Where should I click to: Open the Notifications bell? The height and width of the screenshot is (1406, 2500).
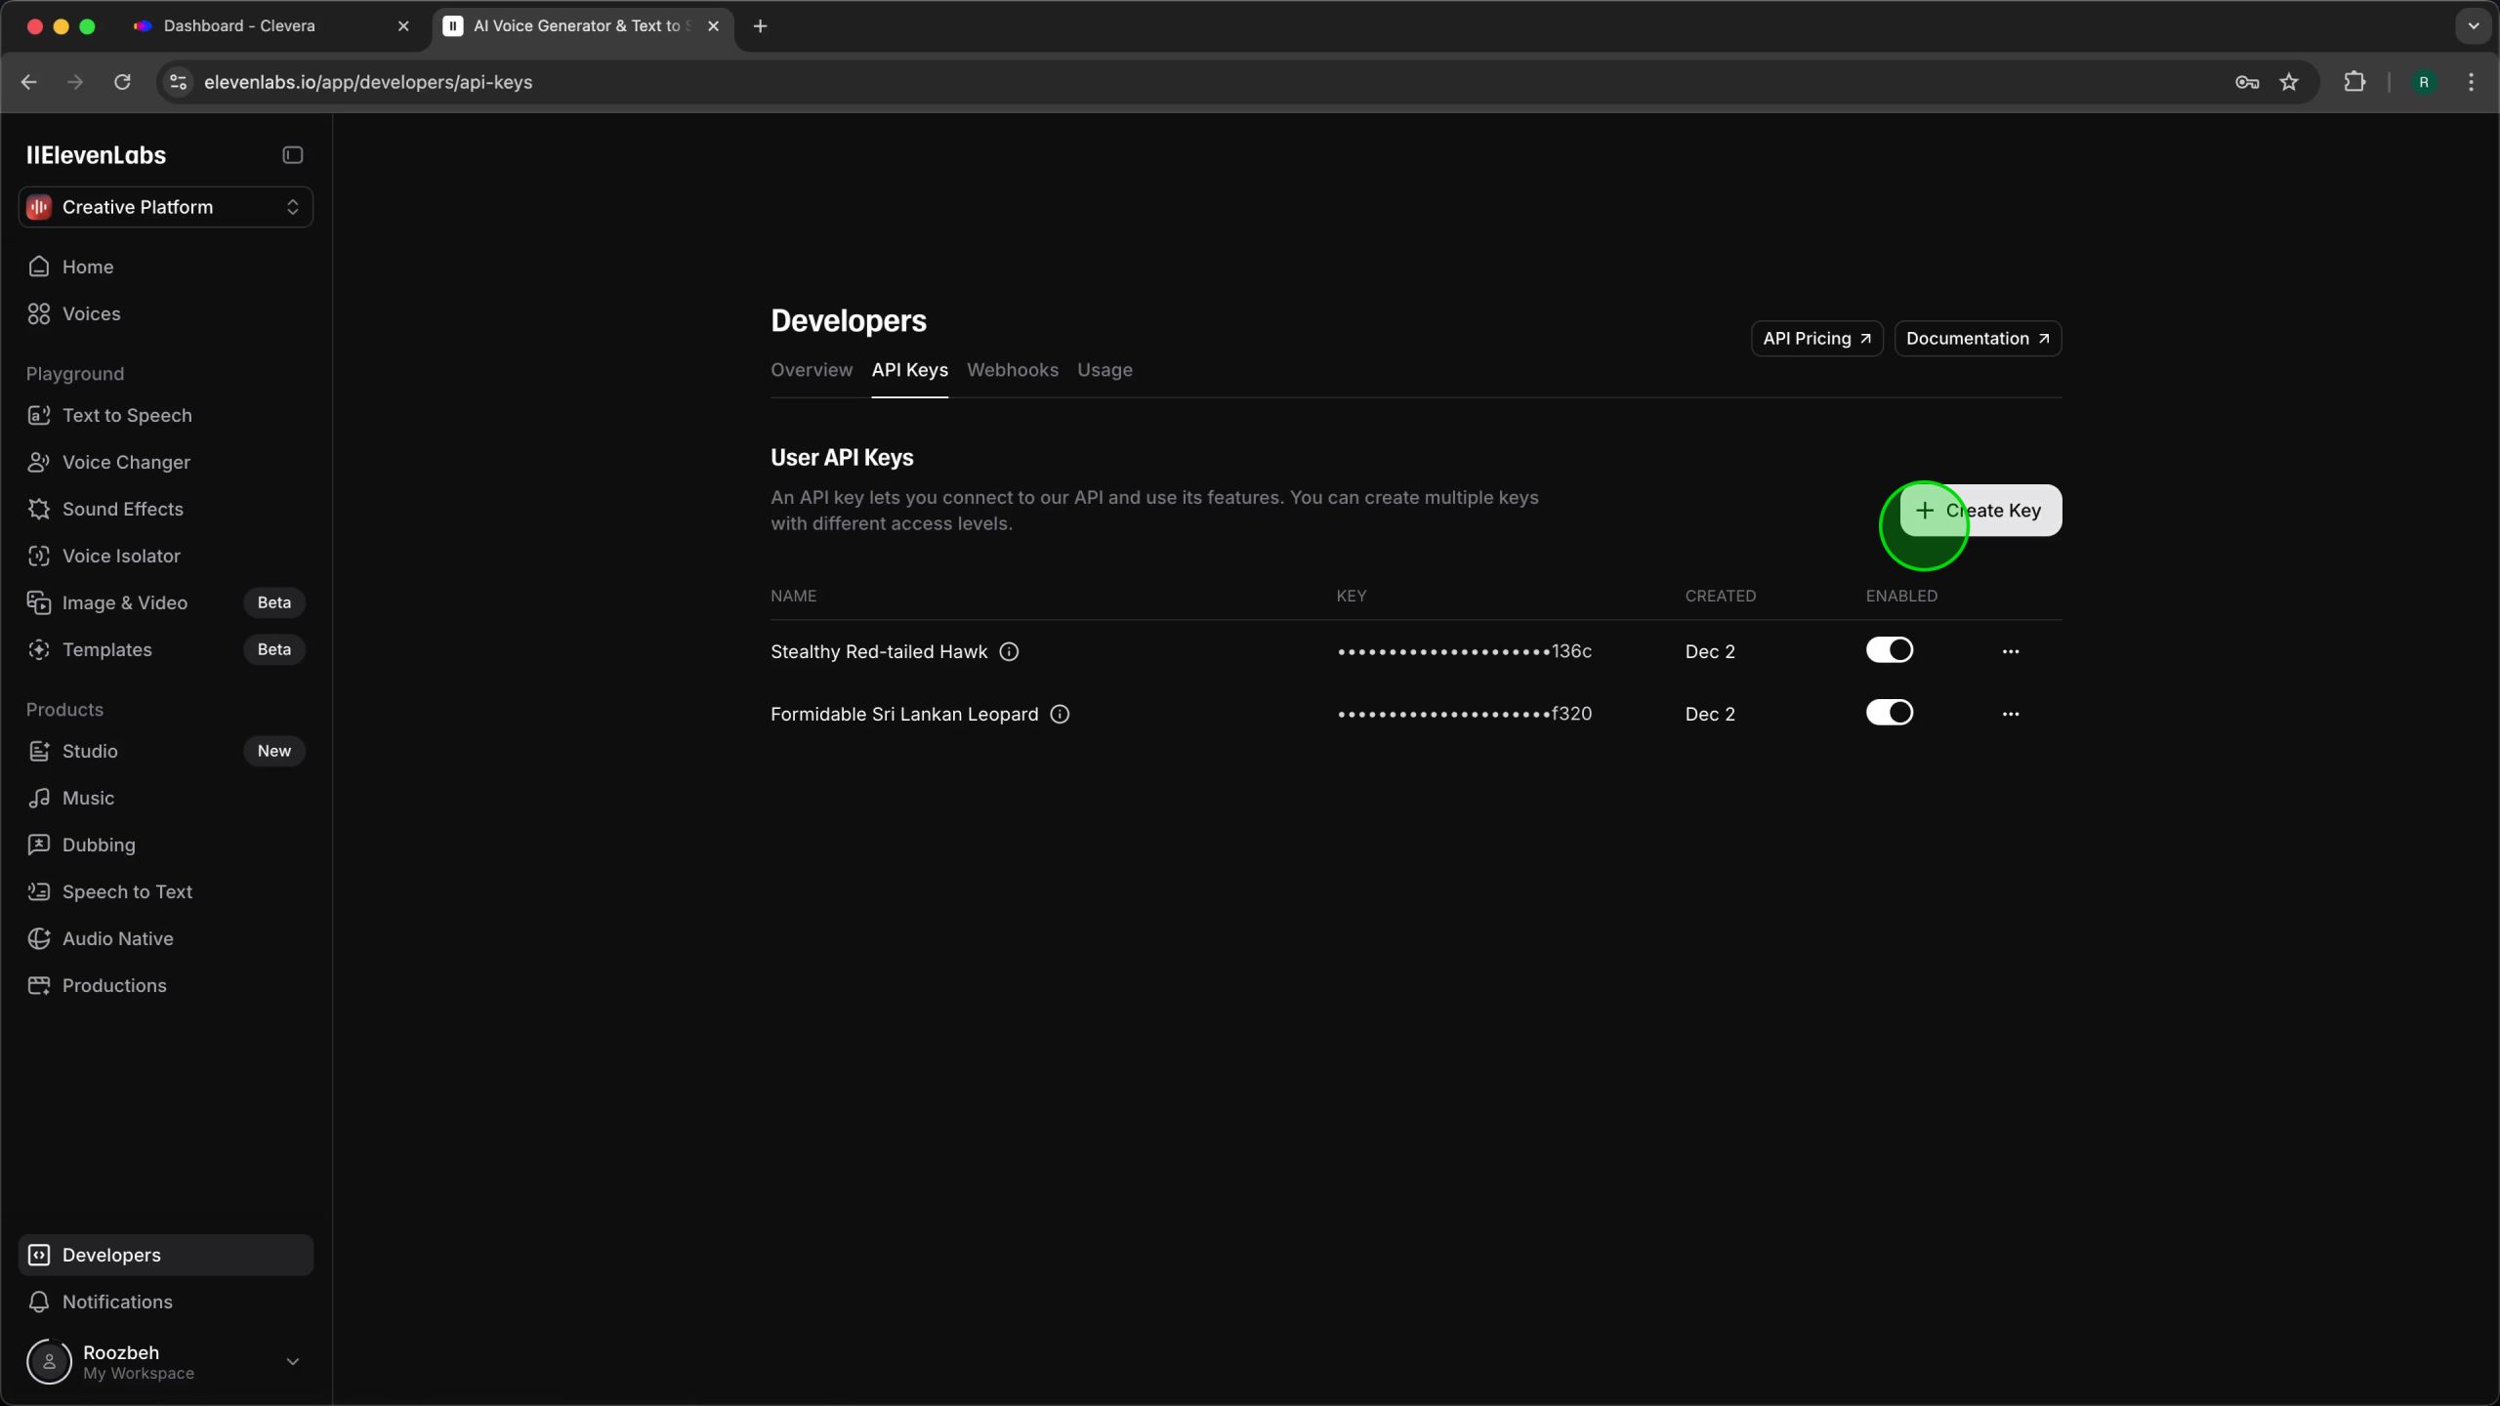click(39, 1302)
